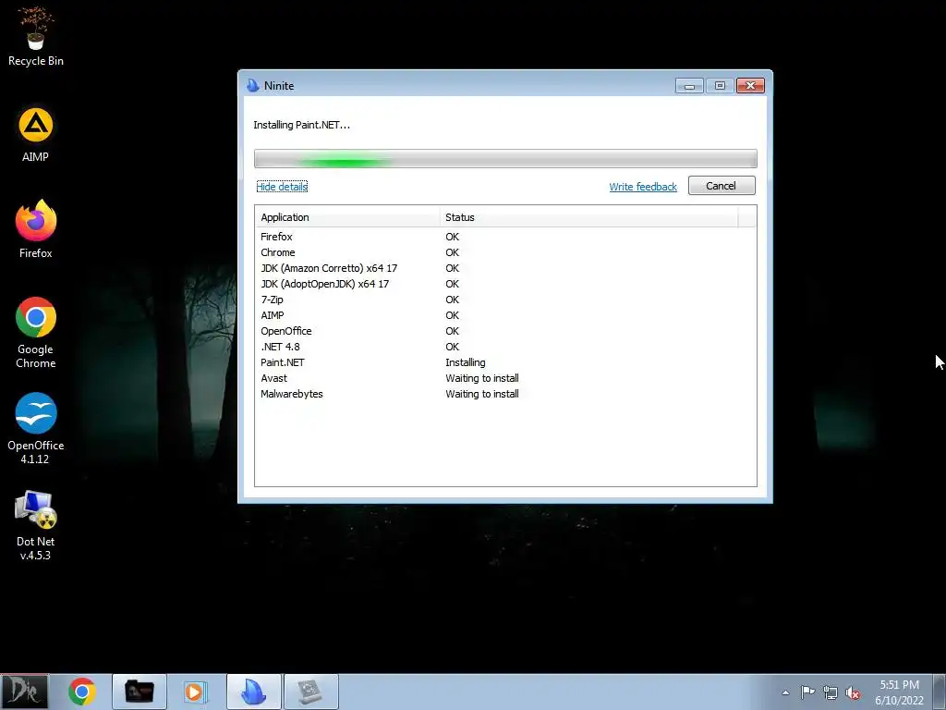Close the Ninite window
The image size is (946, 710).
pos(750,86)
